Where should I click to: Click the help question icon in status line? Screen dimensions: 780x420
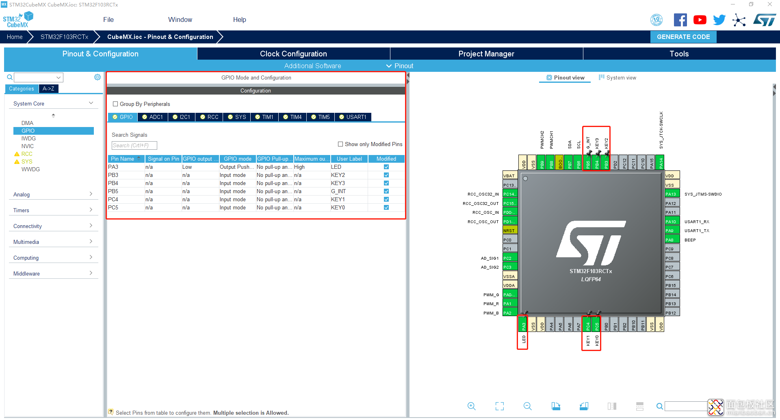point(110,412)
